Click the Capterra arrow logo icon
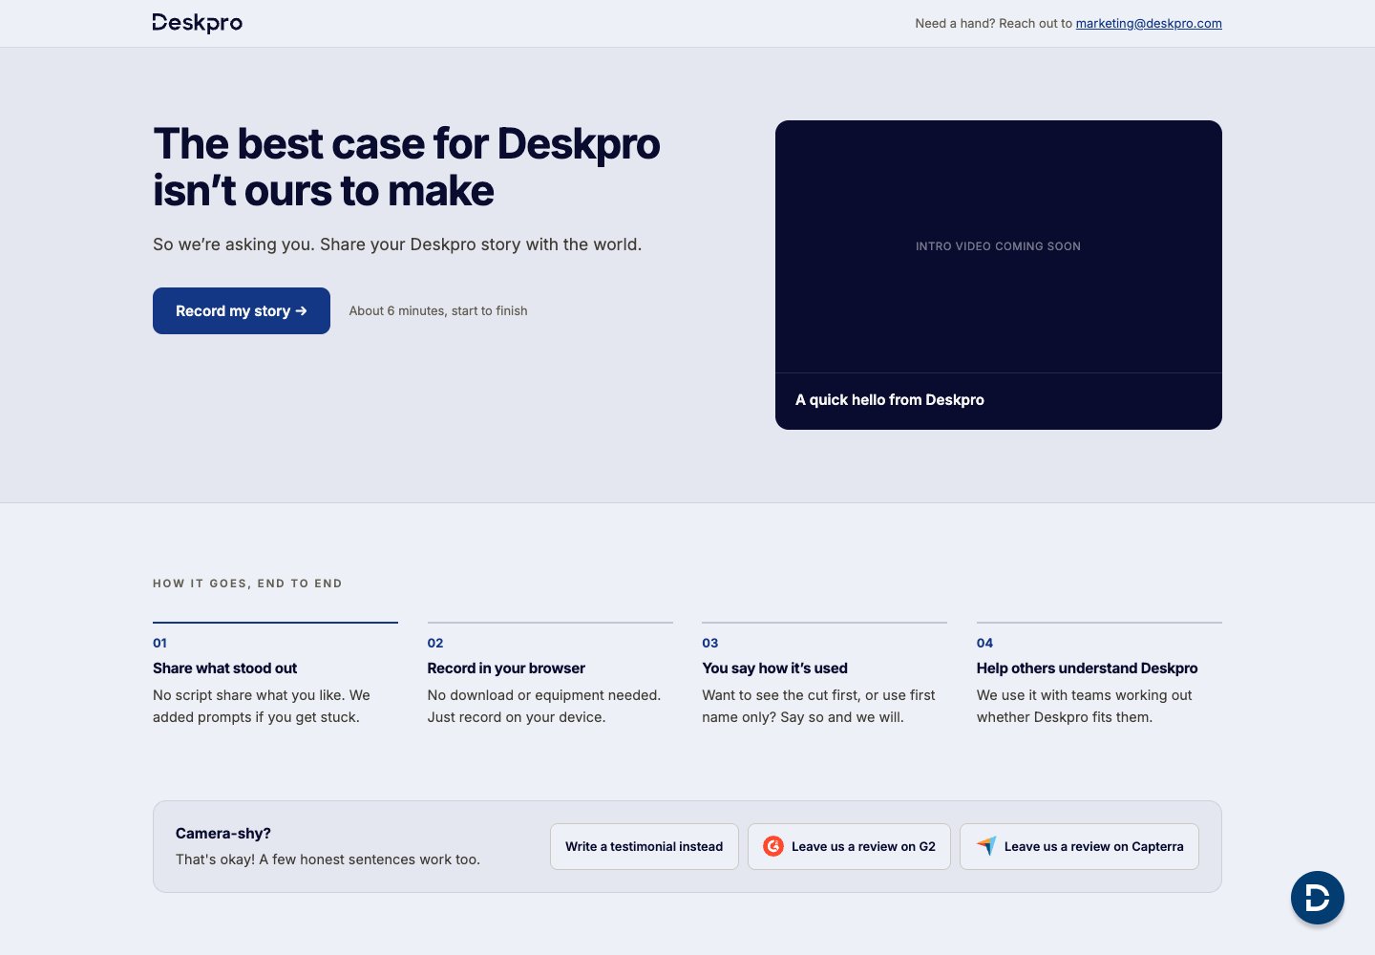 (x=986, y=846)
